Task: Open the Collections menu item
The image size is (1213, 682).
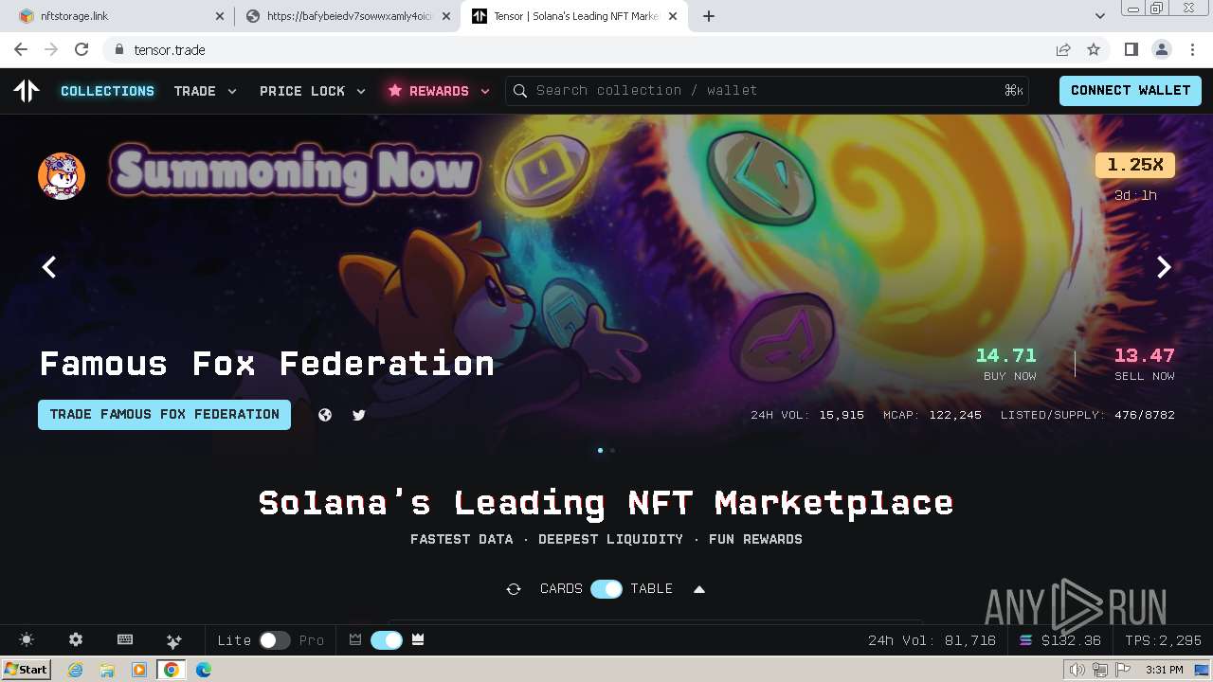Action: [x=107, y=91]
